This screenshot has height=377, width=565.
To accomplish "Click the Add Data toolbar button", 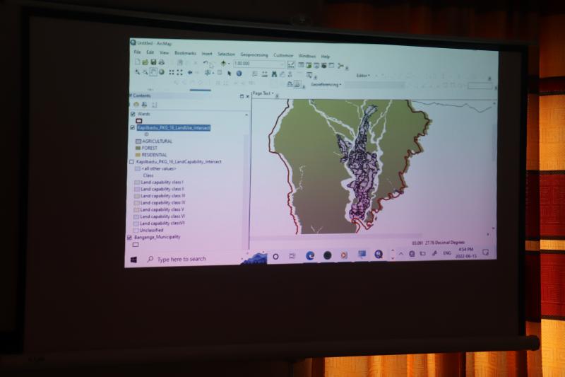I will coord(222,64).
